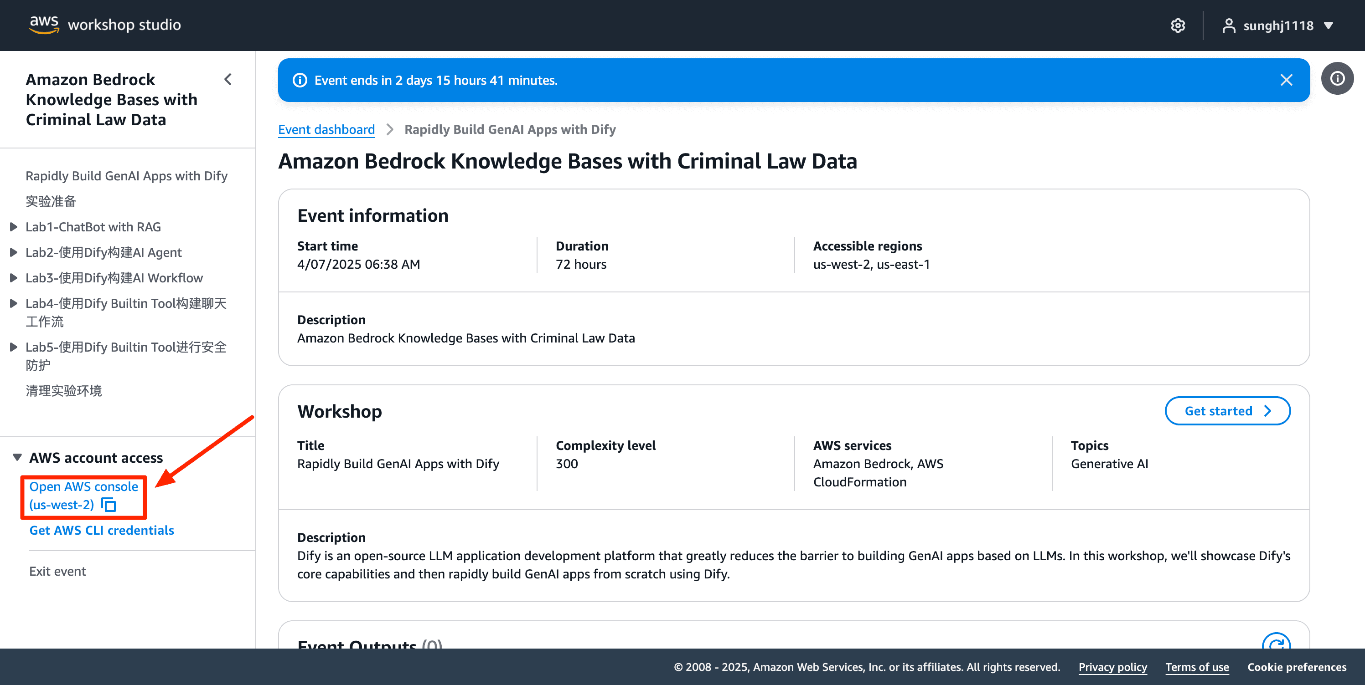
Task: Click the user profile icon
Action: click(x=1228, y=26)
